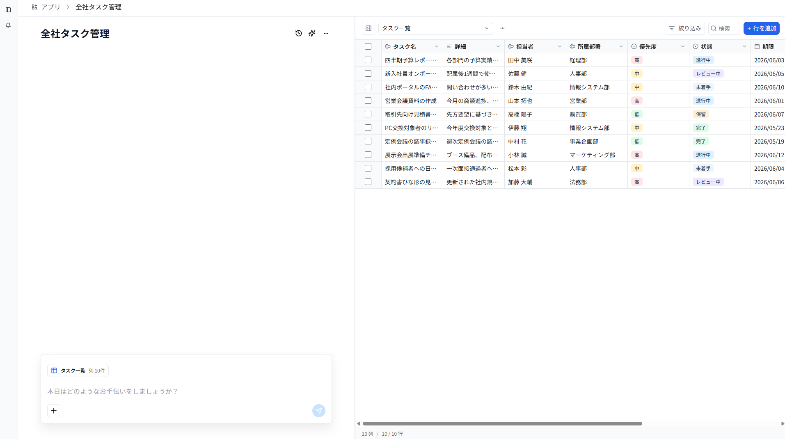Screen dimensions: 785x439
Task: Expand the 状態 column menu chevron
Action: click(x=744, y=46)
